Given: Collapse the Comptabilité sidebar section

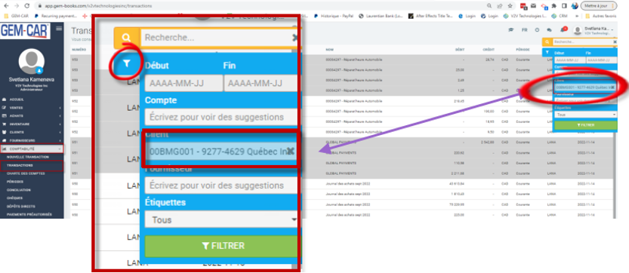Looking at the screenshot, I should (32, 149).
